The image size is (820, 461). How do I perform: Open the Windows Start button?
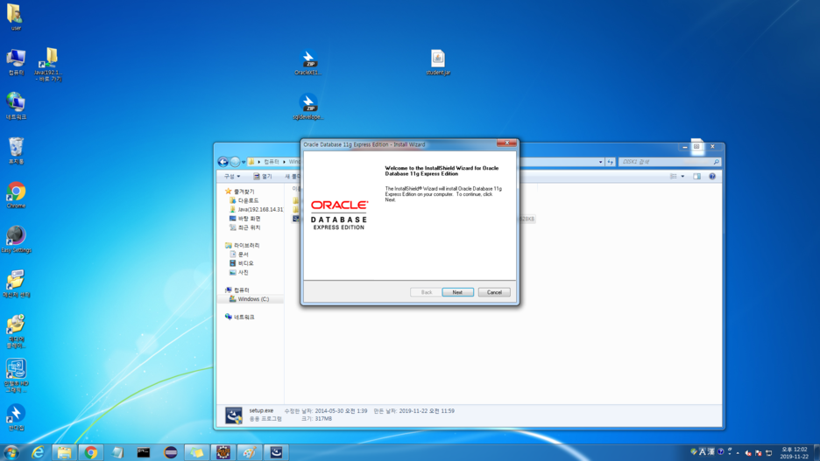pos(11,452)
